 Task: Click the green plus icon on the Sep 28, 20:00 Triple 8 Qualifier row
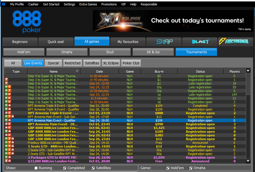pos(6,109)
